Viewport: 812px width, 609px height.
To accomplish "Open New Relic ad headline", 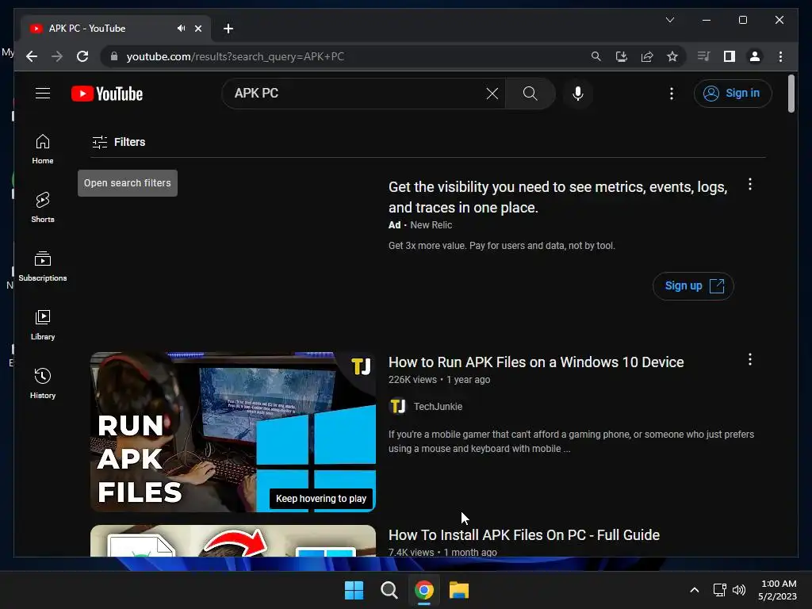I will [x=557, y=197].
